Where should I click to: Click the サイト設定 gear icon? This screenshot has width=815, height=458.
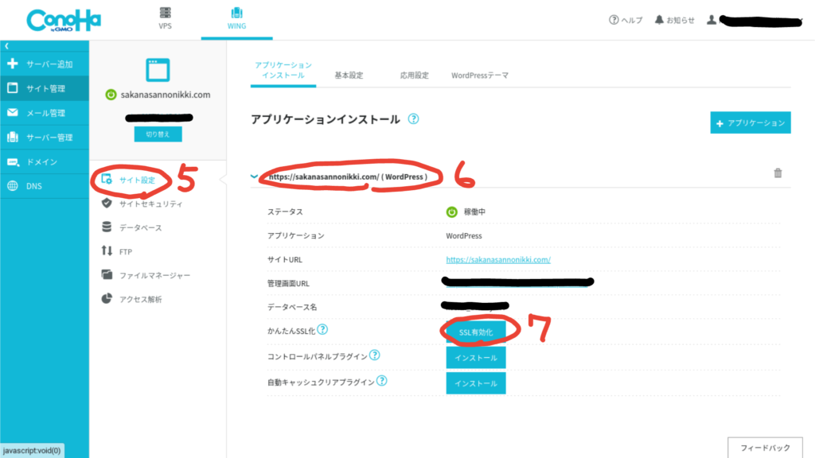point(107,179)
